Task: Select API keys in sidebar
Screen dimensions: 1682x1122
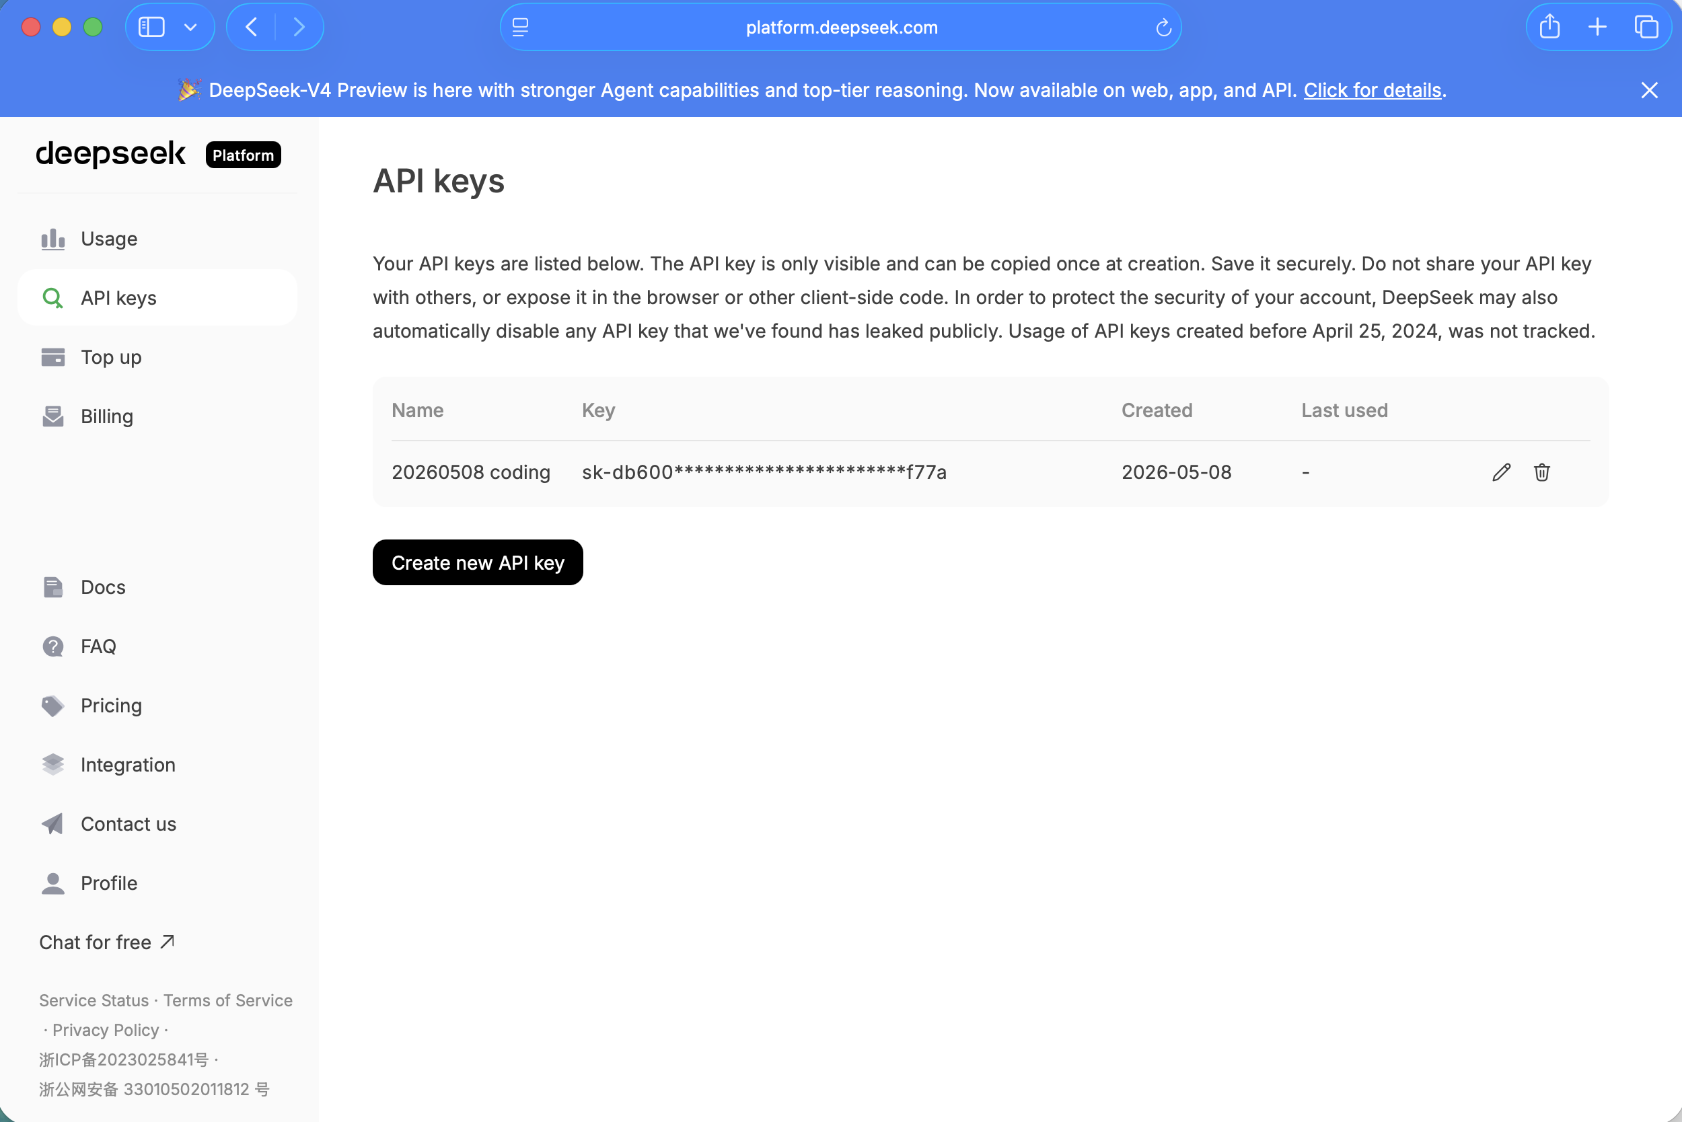Action: 157,298
